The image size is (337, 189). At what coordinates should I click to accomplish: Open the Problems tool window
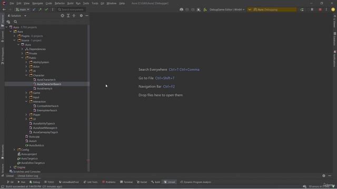pos(109,182)
